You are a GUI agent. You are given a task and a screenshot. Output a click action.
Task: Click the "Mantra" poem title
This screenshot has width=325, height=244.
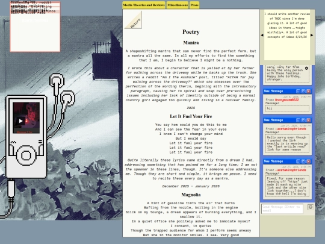[191, 43]
